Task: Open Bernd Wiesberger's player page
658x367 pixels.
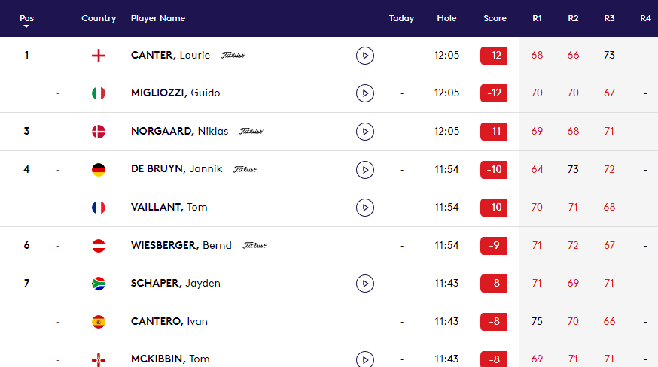Action: [x=181, y=245]
